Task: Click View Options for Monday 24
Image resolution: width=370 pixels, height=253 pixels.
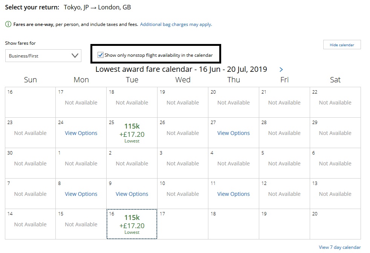Action: click(81, 133)
